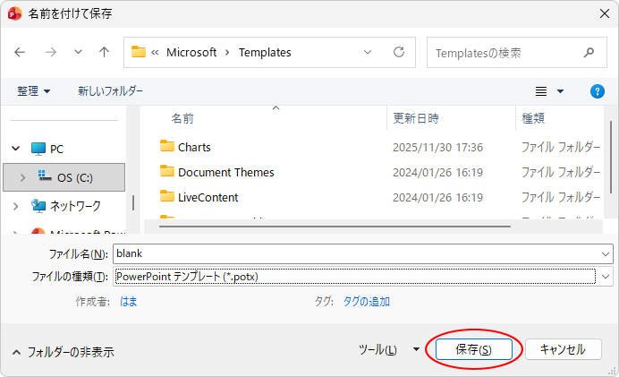Open the file type dropdown list
Screen dimensions: 619x377
tap(606, 278)
